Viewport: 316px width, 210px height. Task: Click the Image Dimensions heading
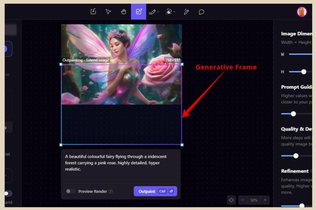click(297, 34)
